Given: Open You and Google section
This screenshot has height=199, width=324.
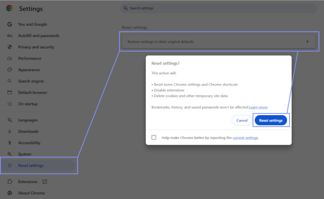Looking at the screenshot, I should [x=33, y=24].
